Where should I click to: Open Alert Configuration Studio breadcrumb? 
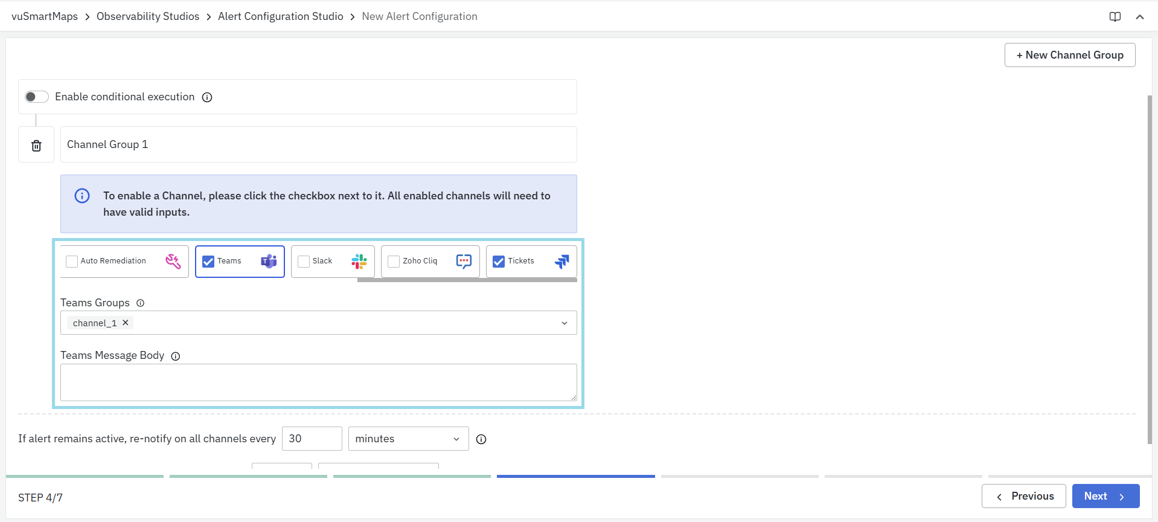click(x=280, y=16)
